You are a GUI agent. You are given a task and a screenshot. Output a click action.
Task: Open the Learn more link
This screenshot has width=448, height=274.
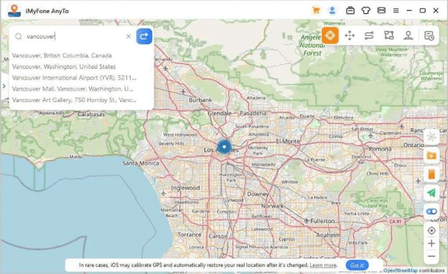[x=323, y=265]
